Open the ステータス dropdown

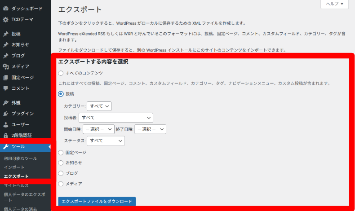tap(106, 141)
